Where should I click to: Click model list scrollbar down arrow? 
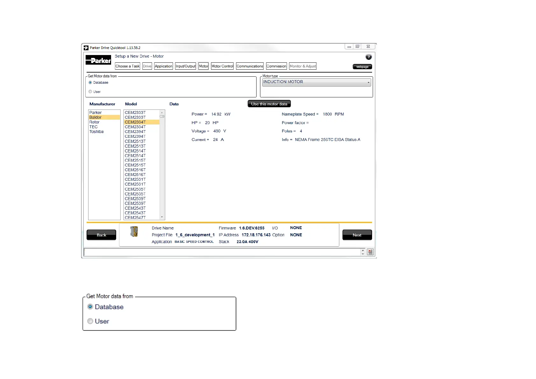click(162, 217)
